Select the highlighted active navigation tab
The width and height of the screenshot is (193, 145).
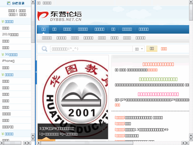(x=44, y=29)
